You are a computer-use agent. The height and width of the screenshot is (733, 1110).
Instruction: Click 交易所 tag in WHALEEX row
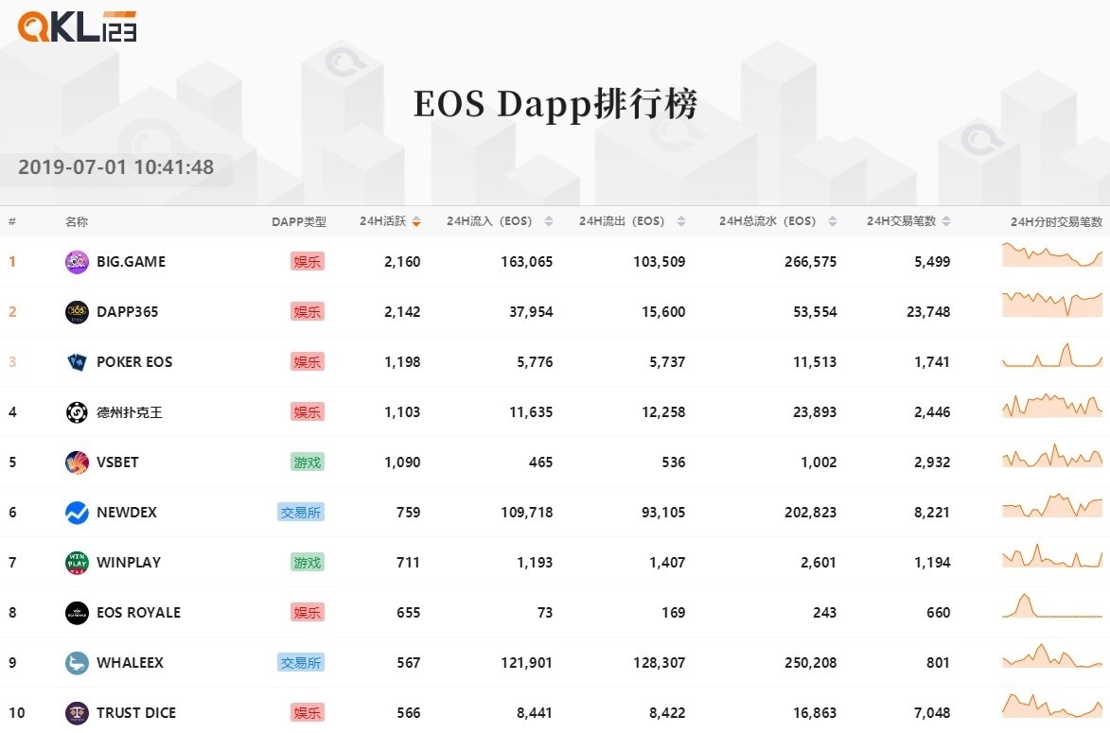point(301,663)
